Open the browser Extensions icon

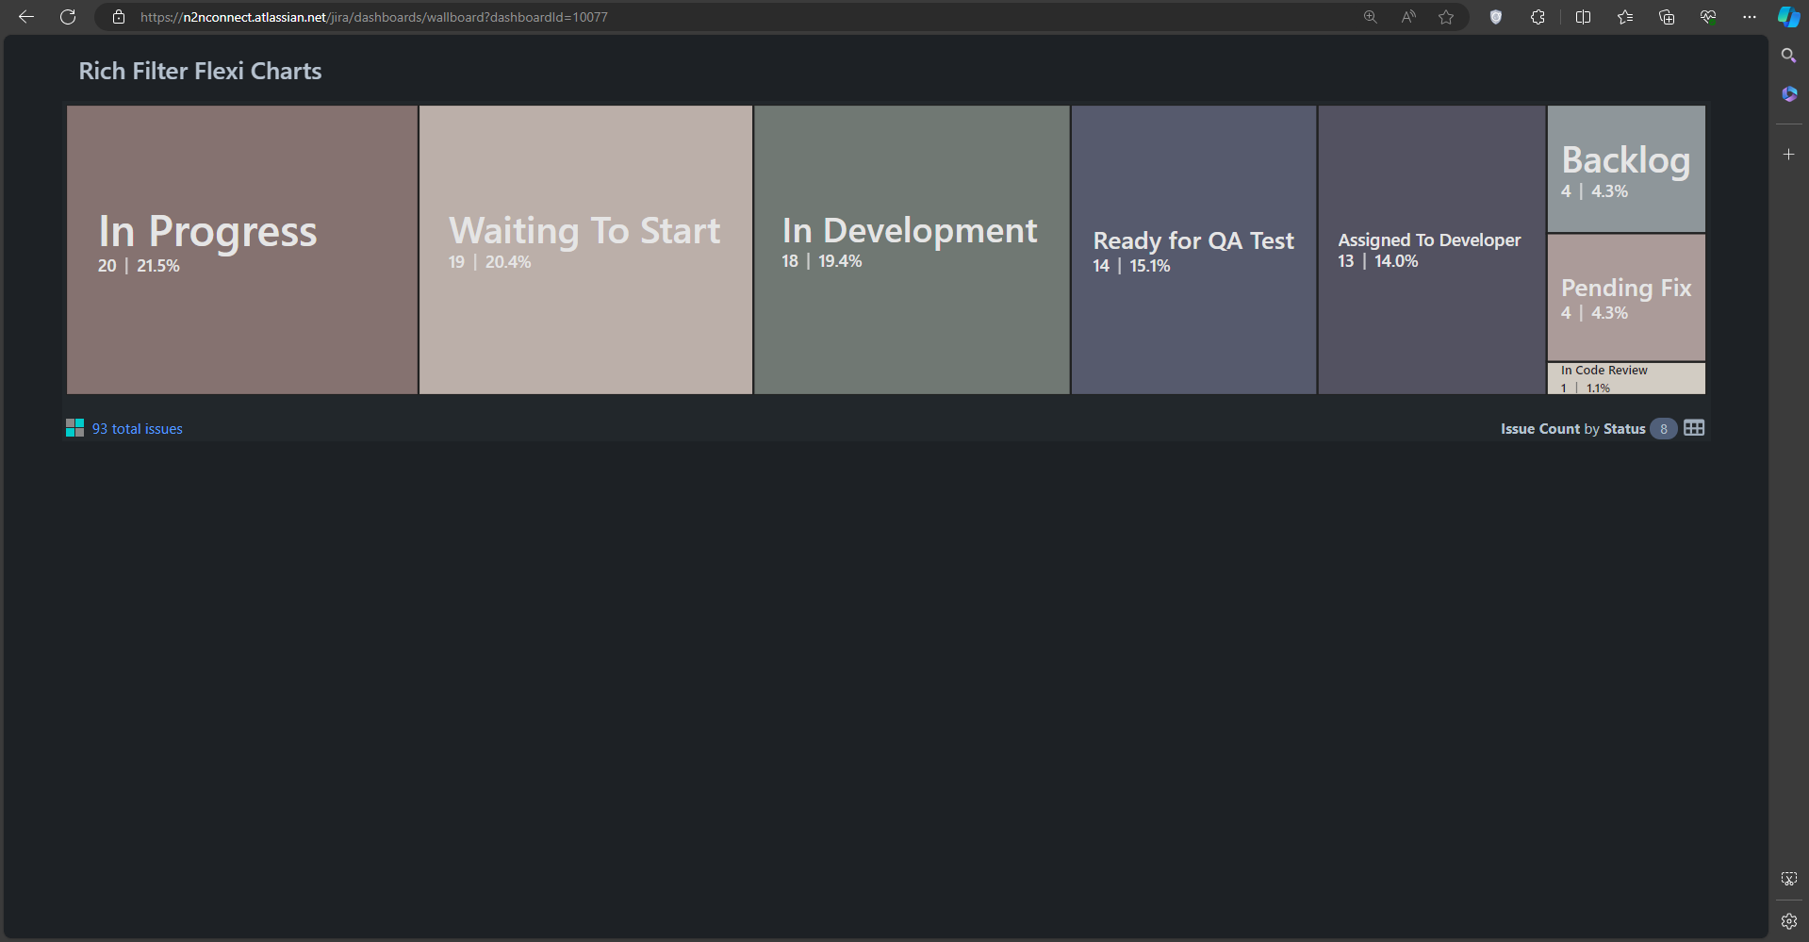pos(1538,16)
